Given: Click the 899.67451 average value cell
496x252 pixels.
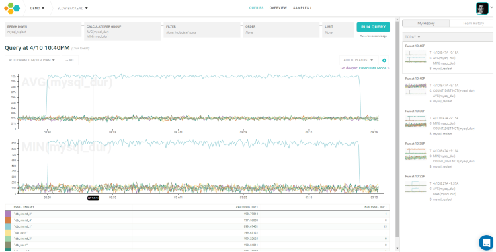Looking at the screenshot, I should [251, 226].
